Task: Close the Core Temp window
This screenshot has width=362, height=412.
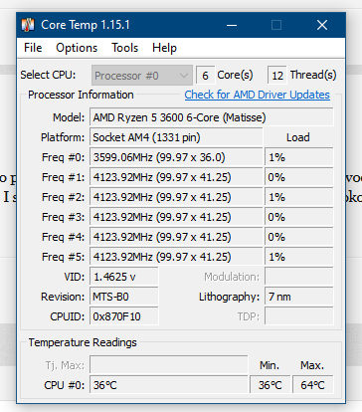Action: [x=322, y=25]
